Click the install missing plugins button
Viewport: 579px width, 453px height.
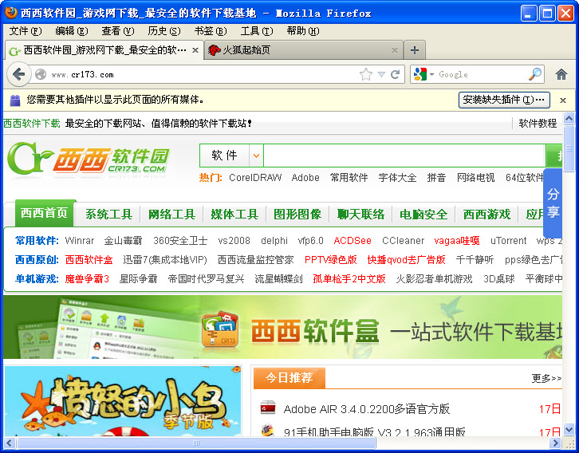[504, 100]
